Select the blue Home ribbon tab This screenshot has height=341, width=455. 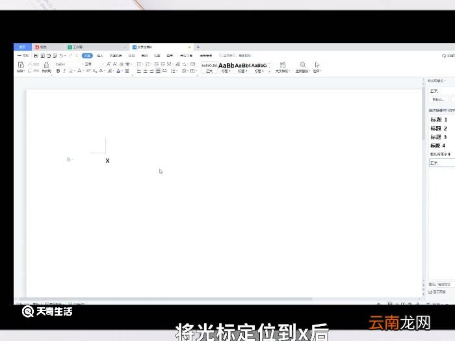[87, 55]
